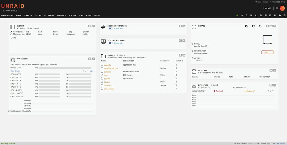
Task: Open the Network traffic dropdown
Action: (199, 91)
